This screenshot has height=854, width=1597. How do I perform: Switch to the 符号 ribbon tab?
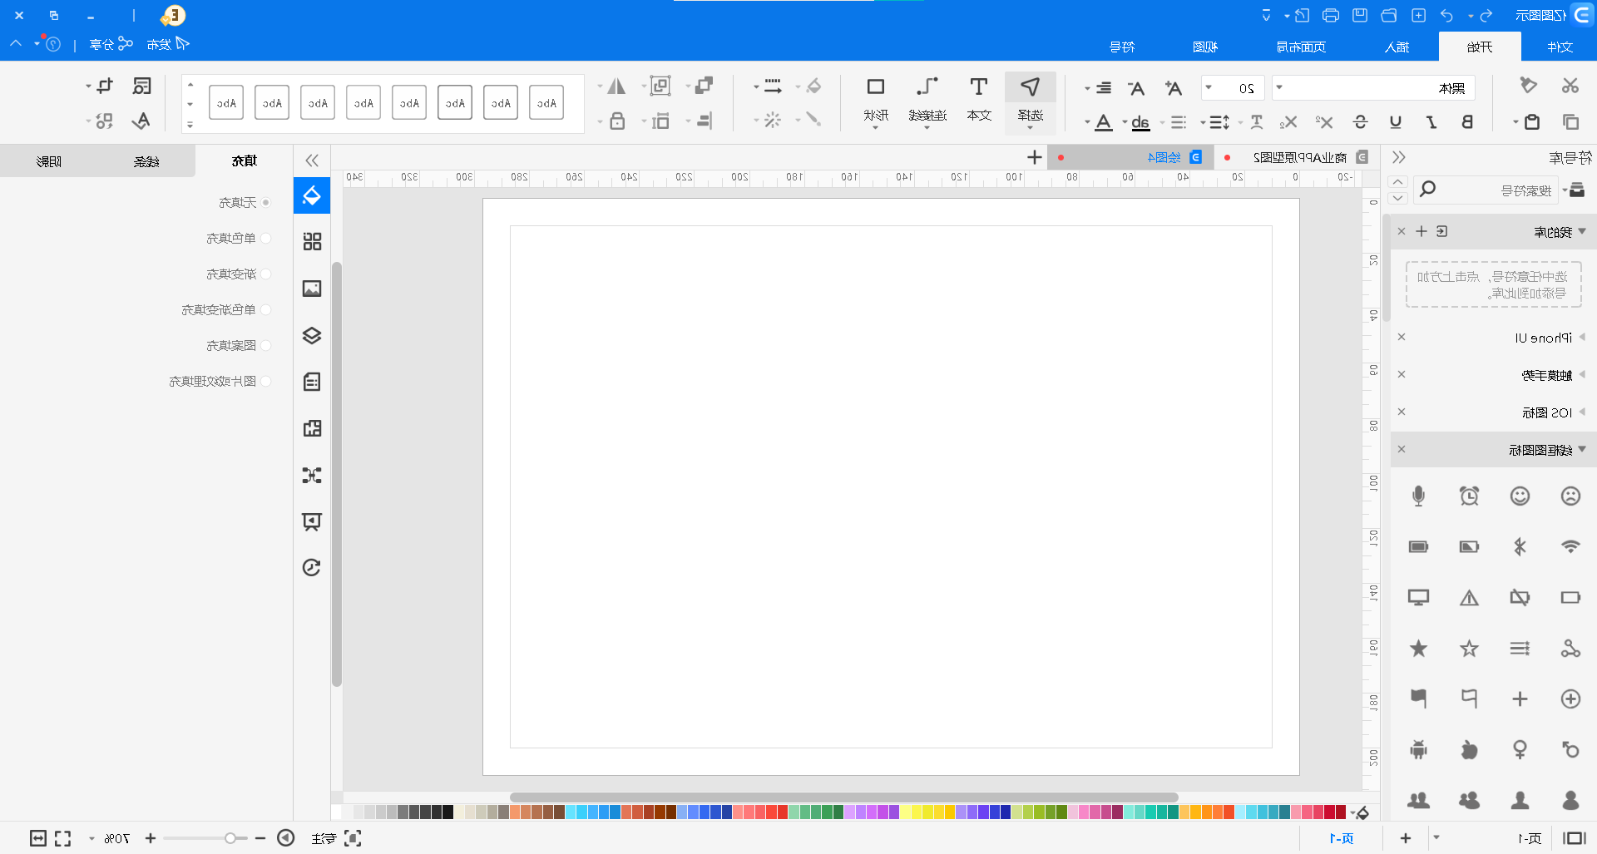pos(1122,47)
